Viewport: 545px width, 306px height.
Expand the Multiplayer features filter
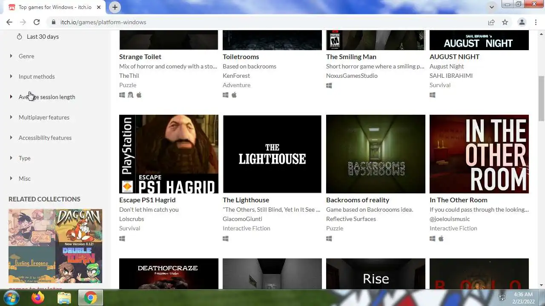[x=44, y=117]
